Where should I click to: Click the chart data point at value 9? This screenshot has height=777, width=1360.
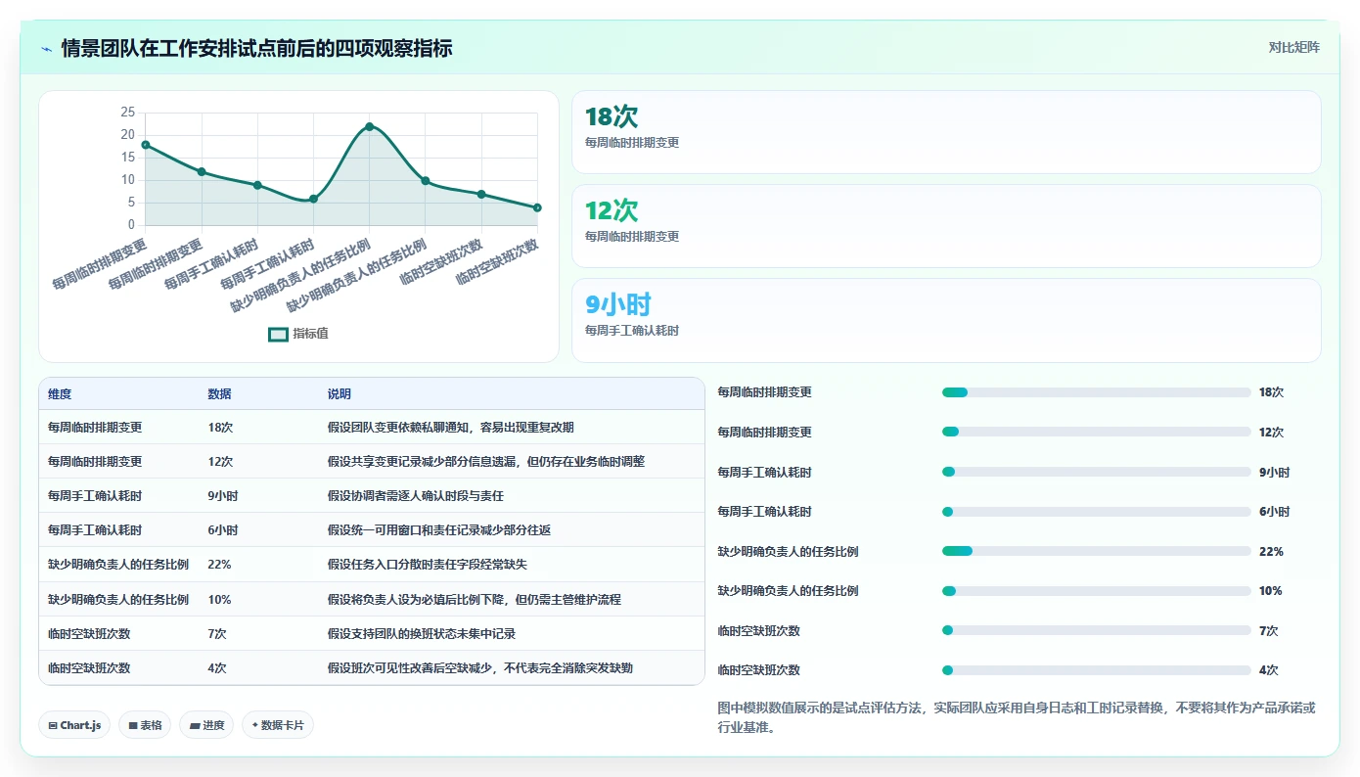[257, 185]
